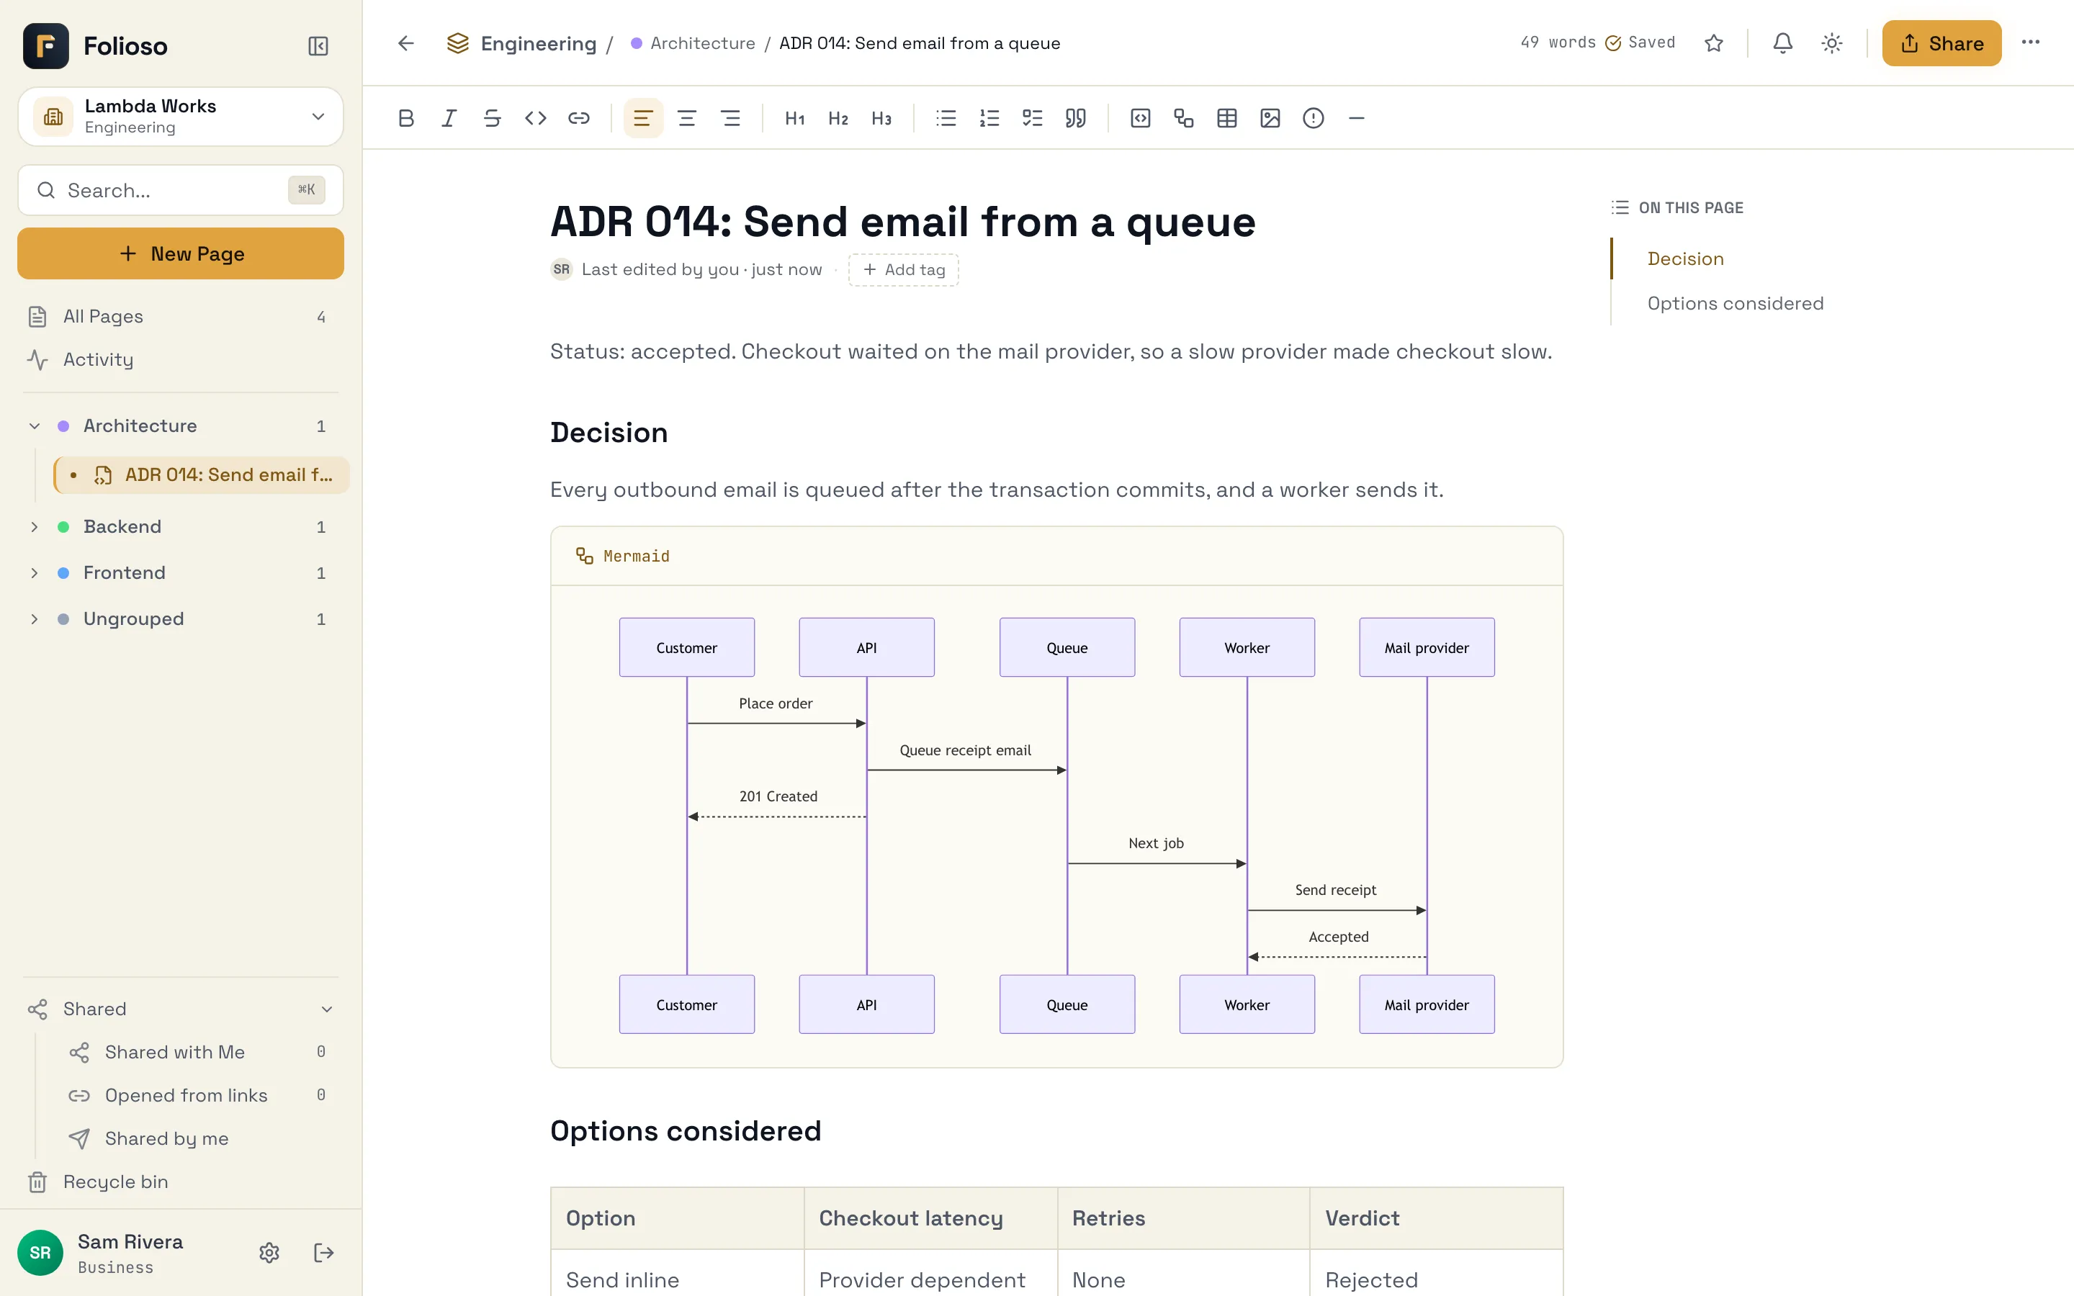The height and width of the screenshot is (1296, 2074).
Task: Switch the light/dark theme
Action: point(1831,43)
